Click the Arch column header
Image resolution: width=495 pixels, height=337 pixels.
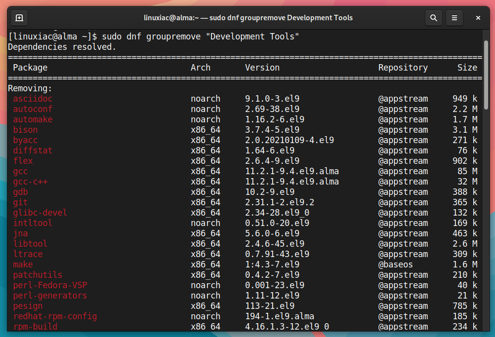201,68
